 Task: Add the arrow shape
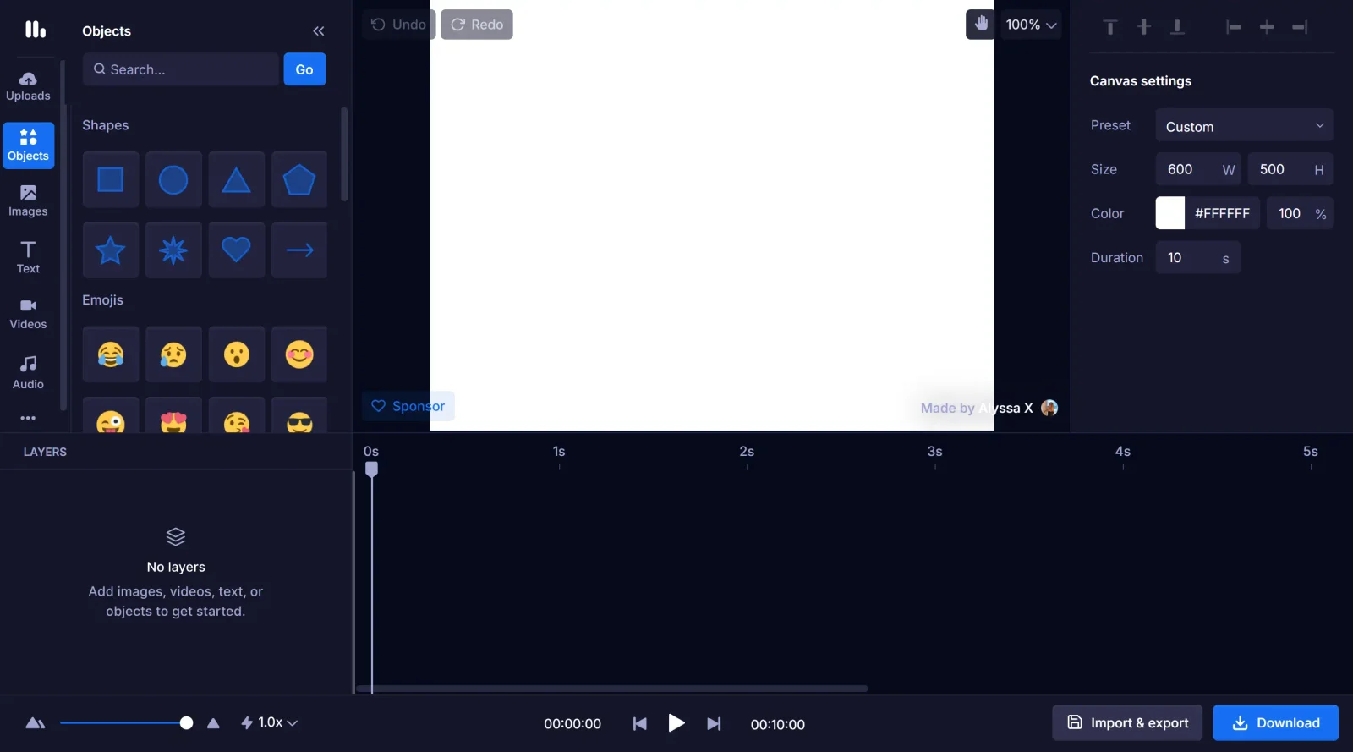pyautogui.click(x=299, y=250)
